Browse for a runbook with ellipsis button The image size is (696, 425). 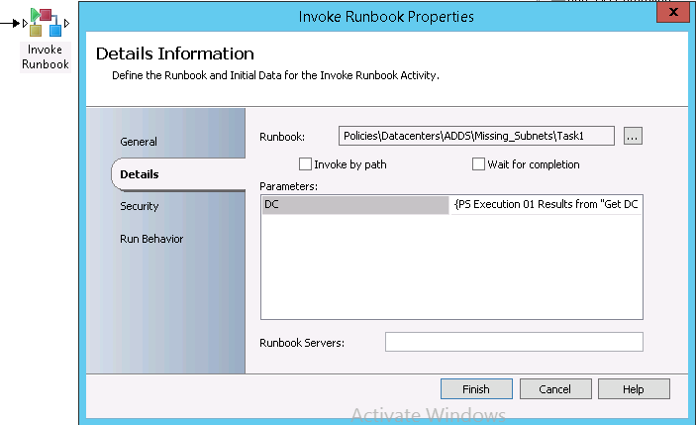[633, 137]
